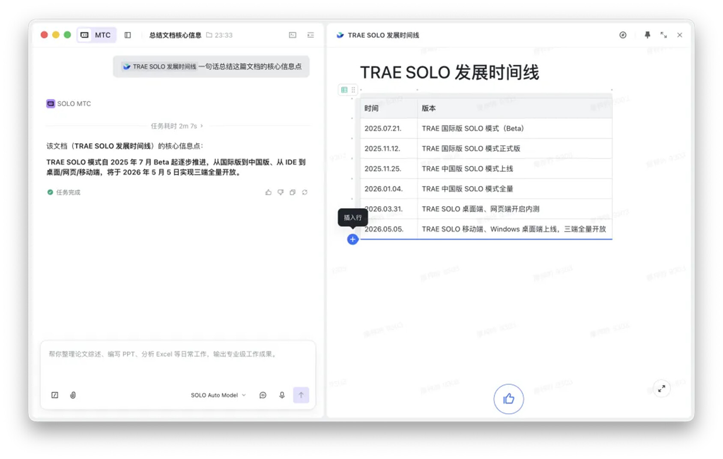
Task: Toggle the sidebar panel icon next to MTC
Action: click(x=128, y=35)
